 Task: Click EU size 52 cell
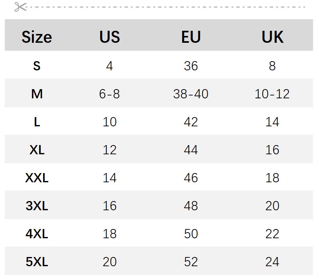[191, 262]
